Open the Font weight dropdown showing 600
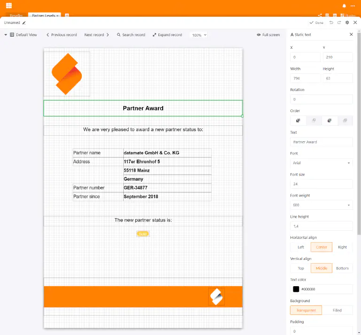 coord(322,205)
